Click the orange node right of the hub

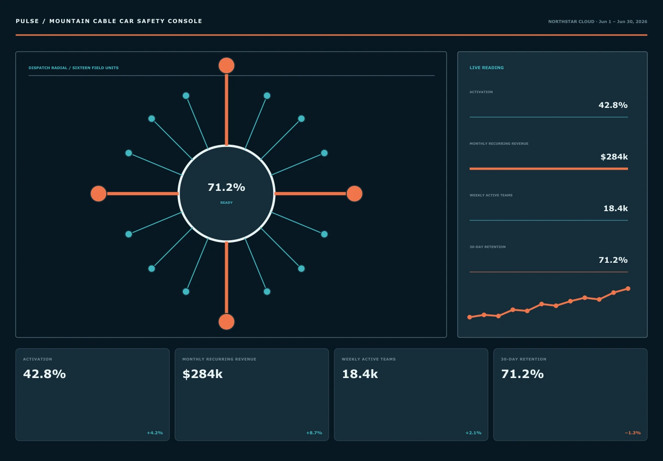click(355, 194)
